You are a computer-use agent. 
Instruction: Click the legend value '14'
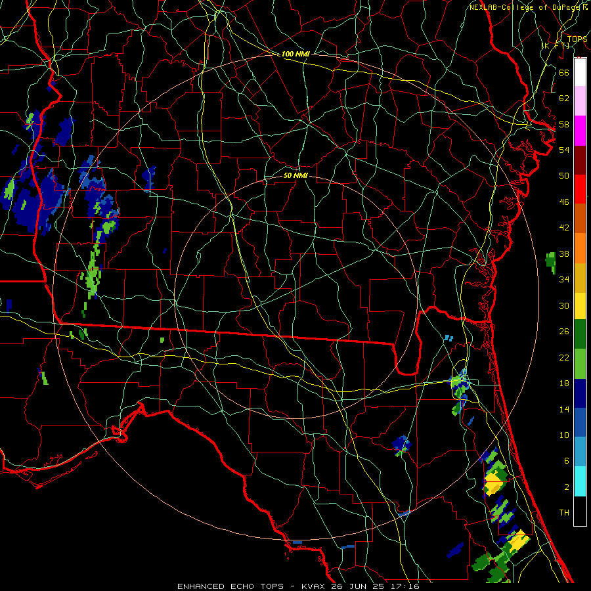(564, 409)
